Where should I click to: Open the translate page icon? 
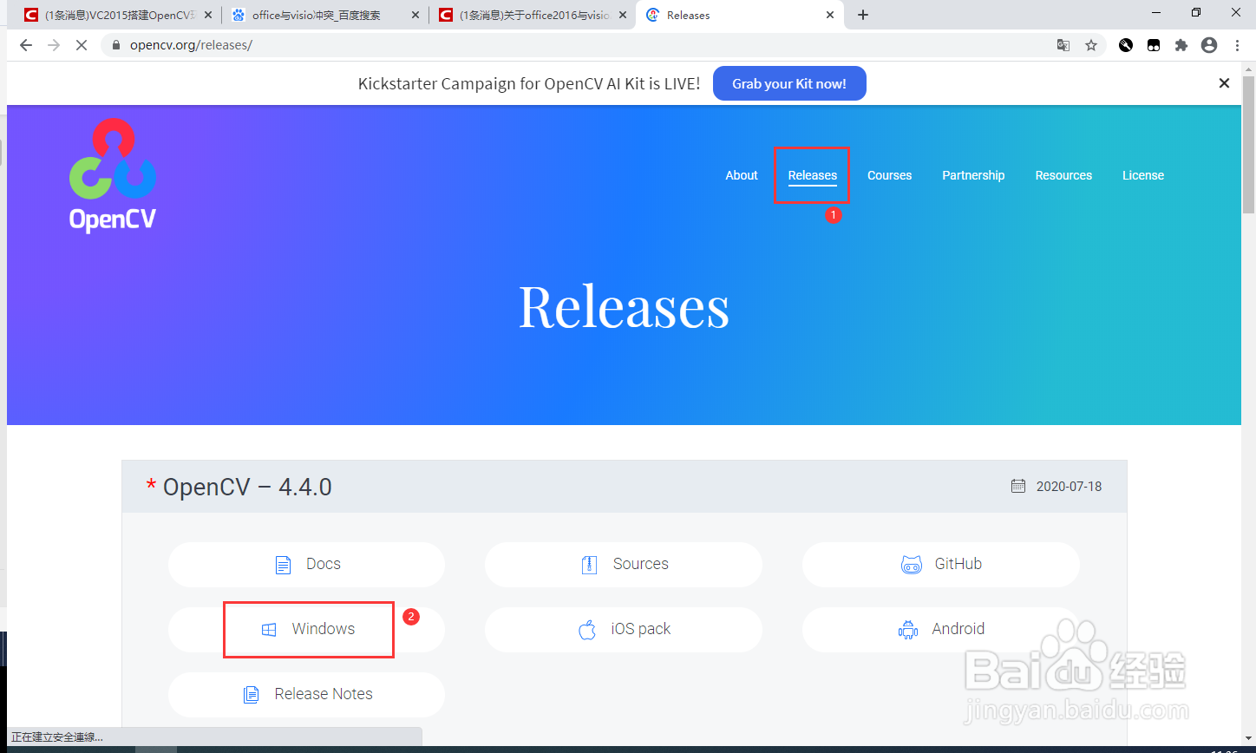pyautogui.click(x=1063, y=45)
